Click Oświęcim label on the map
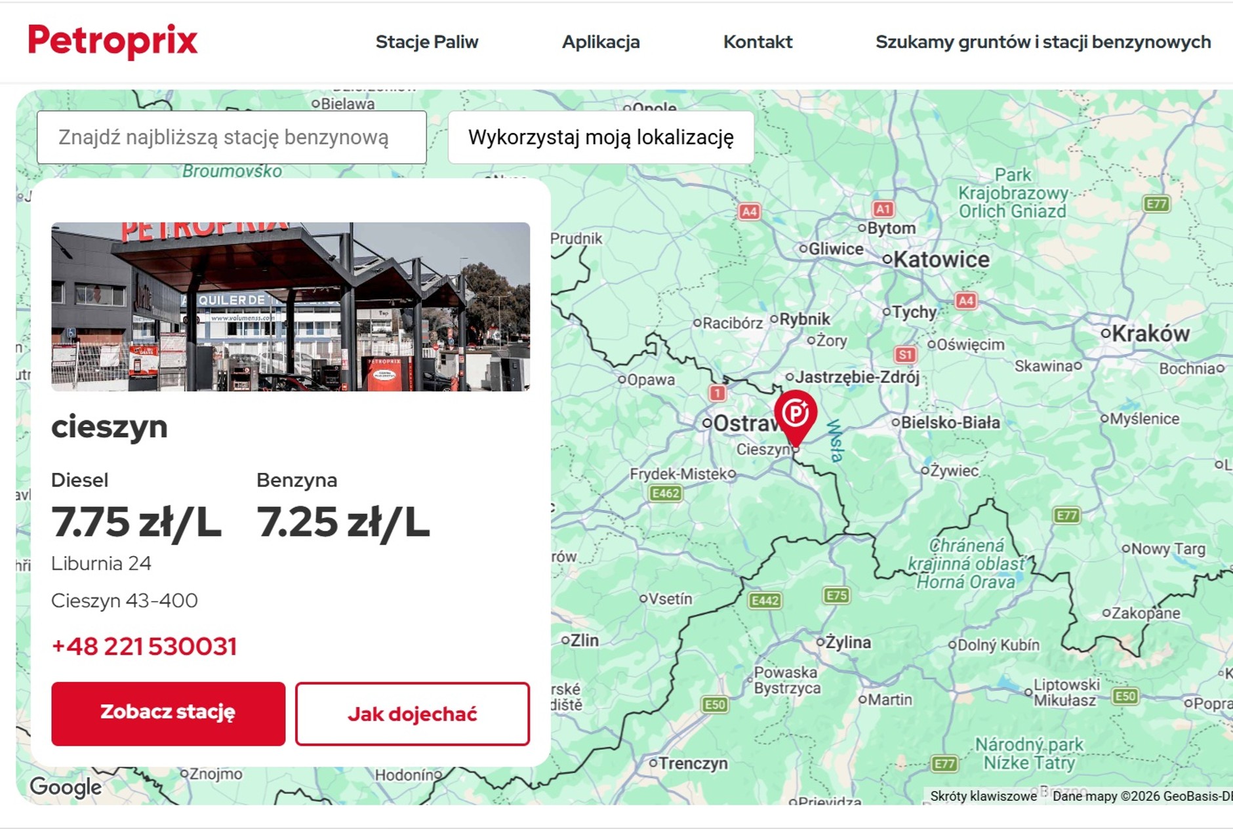The image size is (1233, 829). [971, 344]
